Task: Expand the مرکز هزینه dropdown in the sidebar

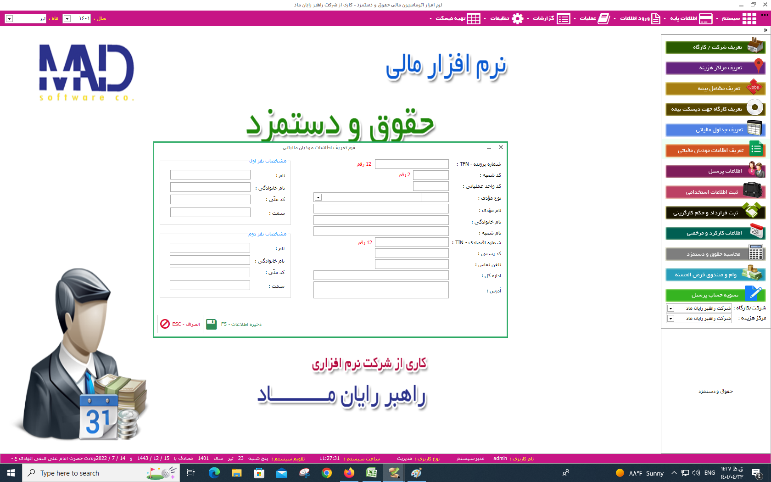Action: click(670, 319)
